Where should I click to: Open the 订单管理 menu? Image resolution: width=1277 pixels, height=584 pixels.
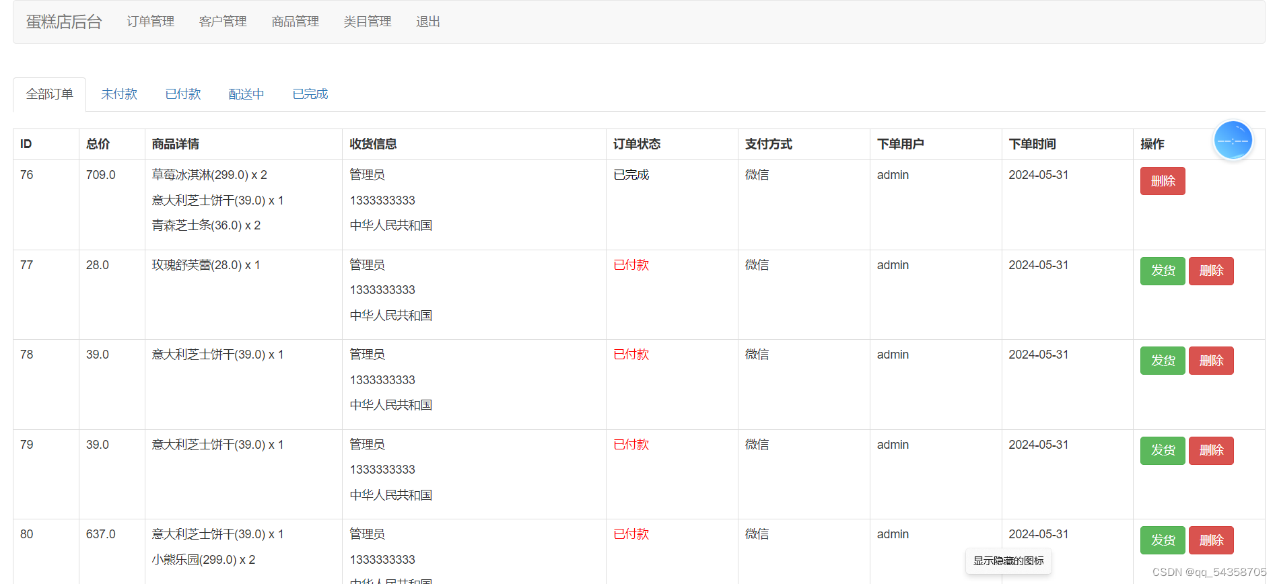coord(151,22)
